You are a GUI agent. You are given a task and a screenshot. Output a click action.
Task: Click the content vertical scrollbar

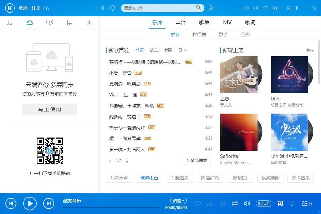tap(319, 62)
